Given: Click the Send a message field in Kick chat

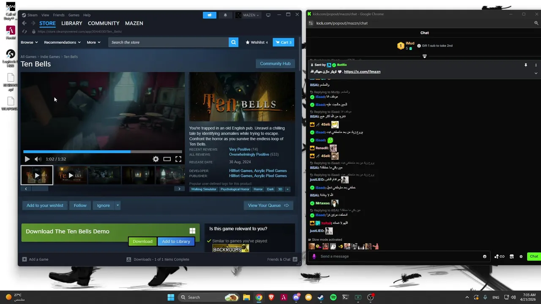Looking at the screenshot, I should coord(399,256).
